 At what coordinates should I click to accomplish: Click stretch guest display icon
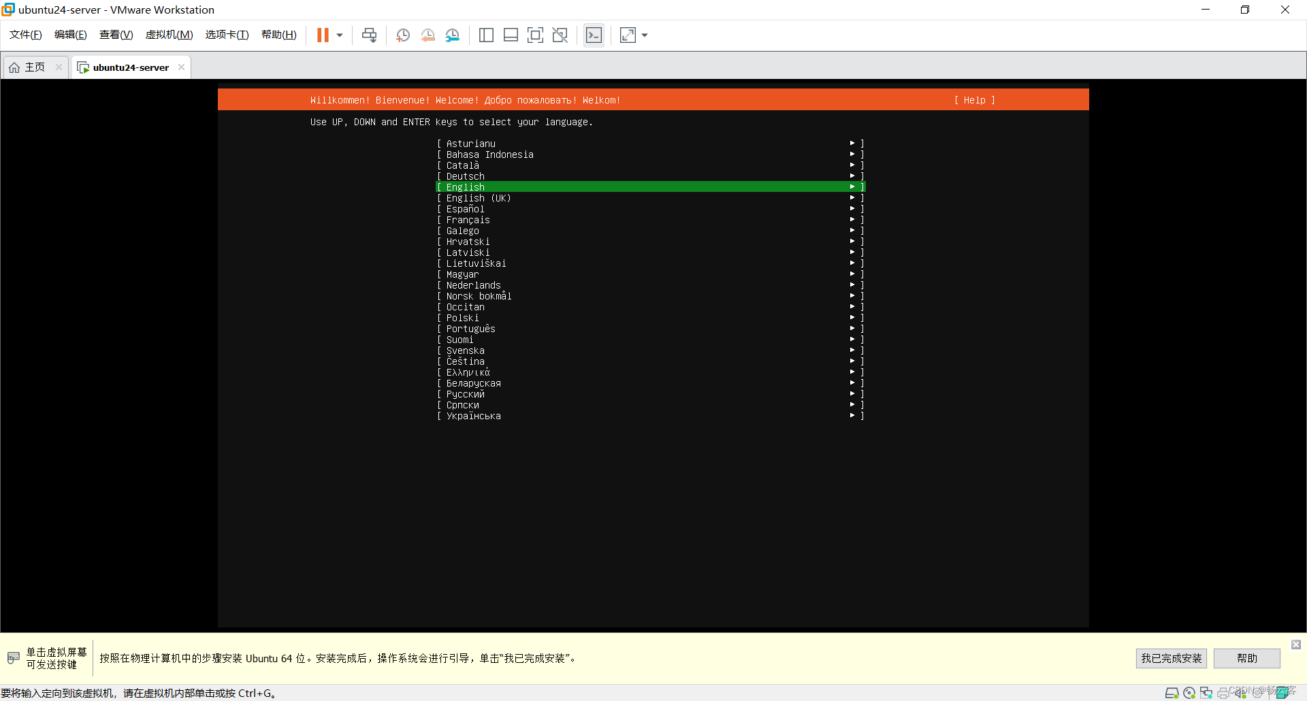[628, 35]
